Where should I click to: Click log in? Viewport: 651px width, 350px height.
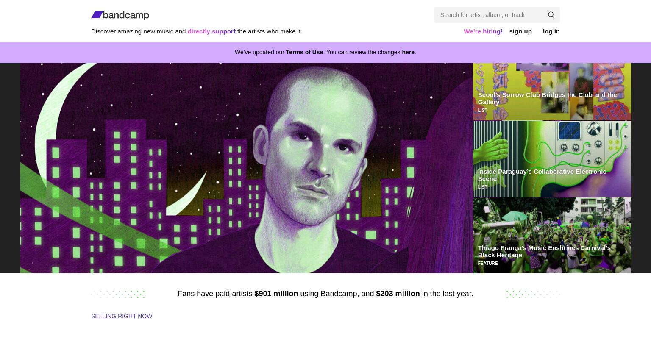pyautogui.click(x=551, y=31)
